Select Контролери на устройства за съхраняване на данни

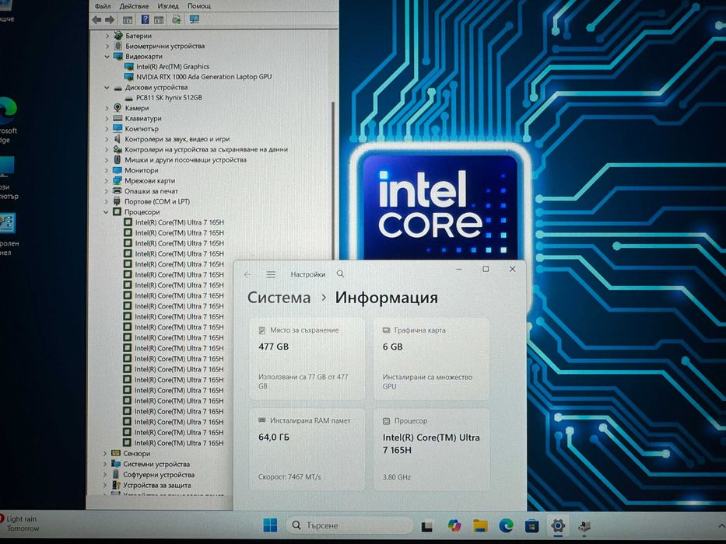tap(206, 149)
